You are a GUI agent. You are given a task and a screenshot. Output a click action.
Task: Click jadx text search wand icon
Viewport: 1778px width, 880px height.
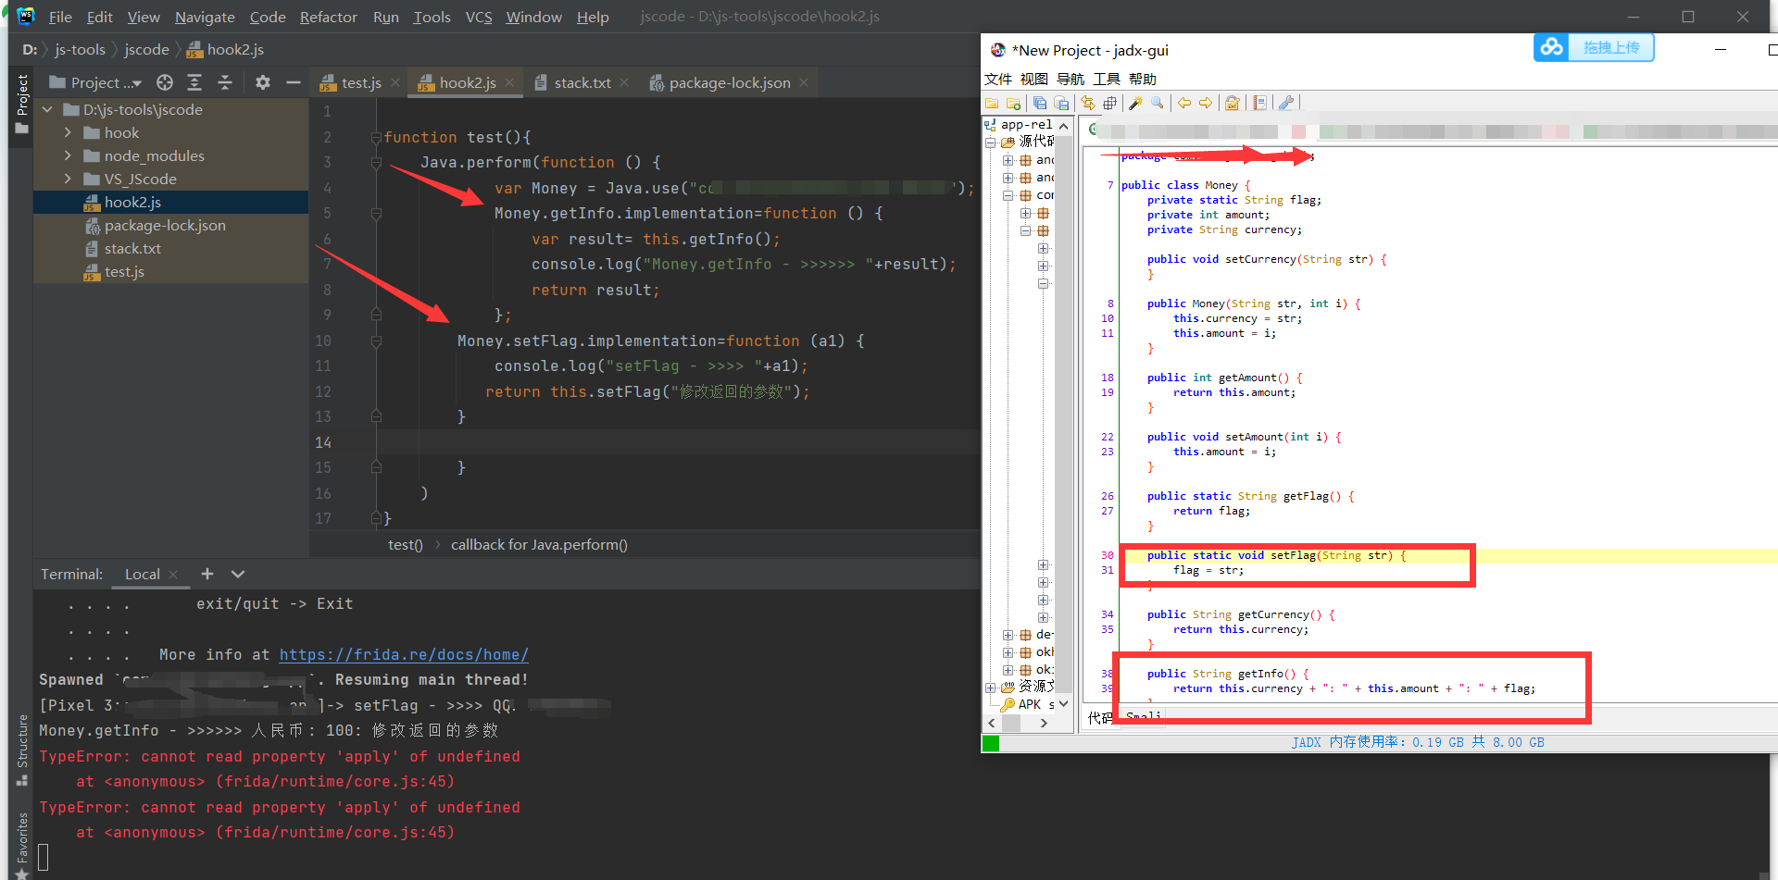pyautogui.click(x=1136, y=104)
